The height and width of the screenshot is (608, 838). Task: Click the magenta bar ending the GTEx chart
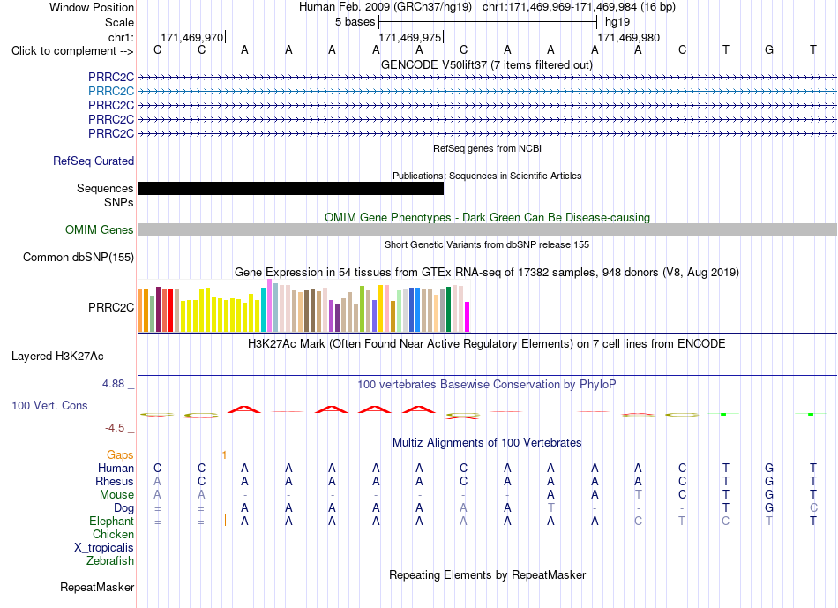[468, 317]
